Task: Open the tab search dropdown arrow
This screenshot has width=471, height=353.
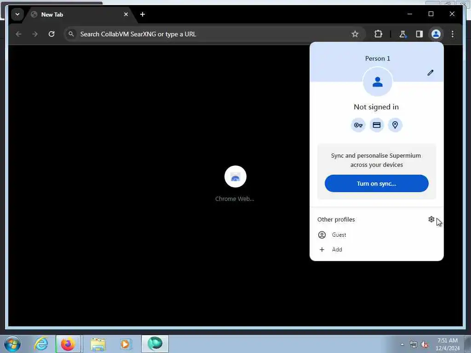Action: click(x=17, y=14)
